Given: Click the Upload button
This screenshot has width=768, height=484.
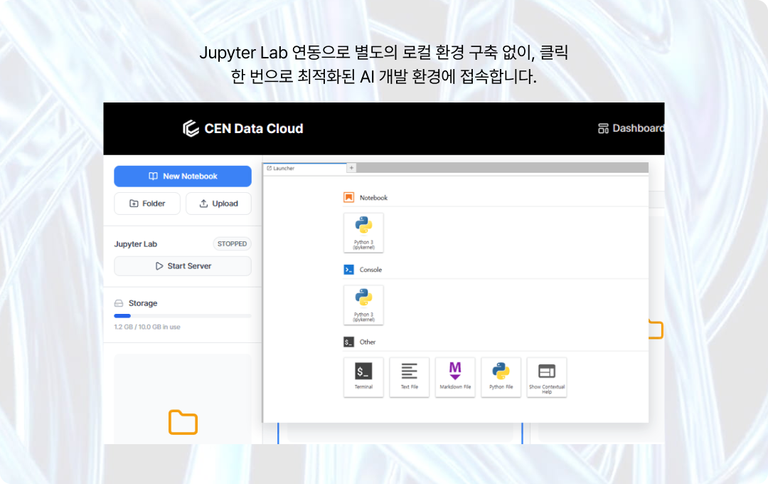Looking at the screenshot, I should pyautogui.click(x=218, y=204).
